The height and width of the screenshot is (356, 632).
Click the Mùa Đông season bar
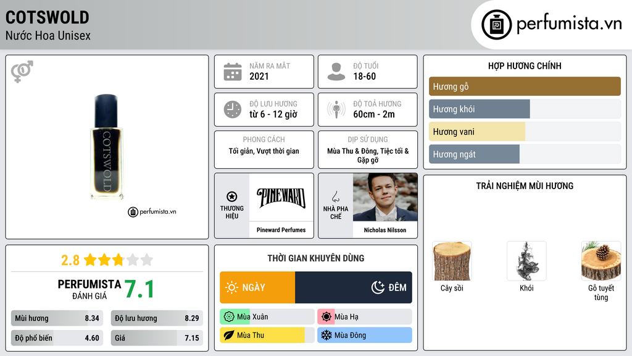coord(365,335)
